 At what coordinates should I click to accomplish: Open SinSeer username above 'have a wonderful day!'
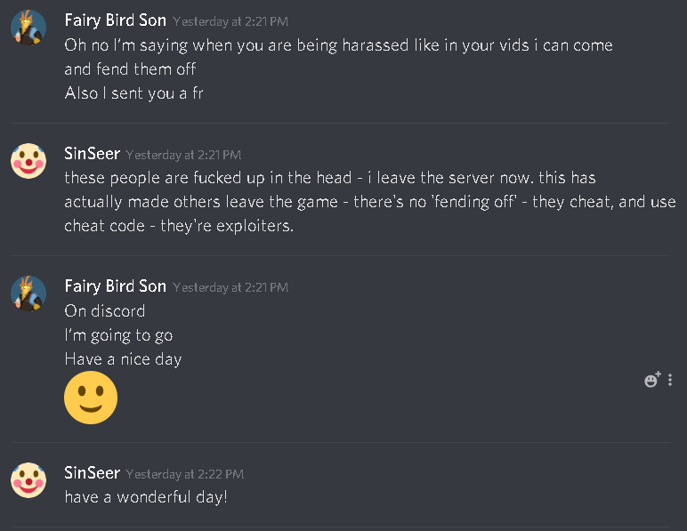pyautogui.click(x=92, y=473)
